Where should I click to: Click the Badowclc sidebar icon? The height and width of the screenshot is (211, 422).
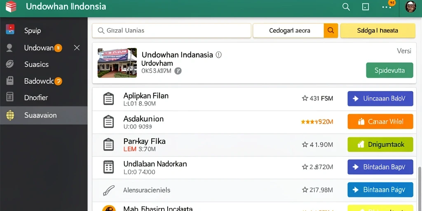click(x=10, y=81)
